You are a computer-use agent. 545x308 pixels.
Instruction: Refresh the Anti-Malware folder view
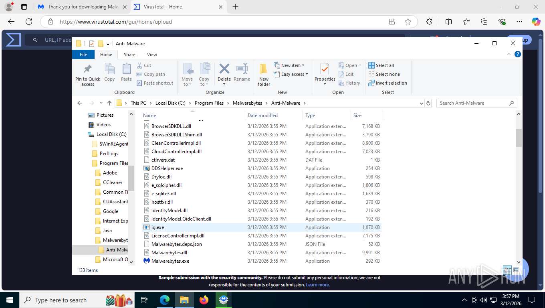[428, 103]
